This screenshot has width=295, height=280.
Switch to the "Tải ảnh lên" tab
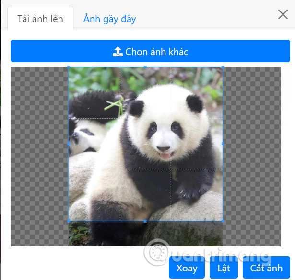click(40, 18)
